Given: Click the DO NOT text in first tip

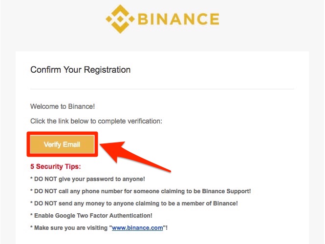Looking at the screenshot, I should pos(45,179).
